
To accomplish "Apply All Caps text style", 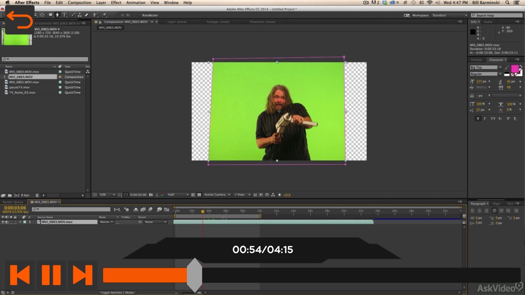I will (x=493, y=119).
